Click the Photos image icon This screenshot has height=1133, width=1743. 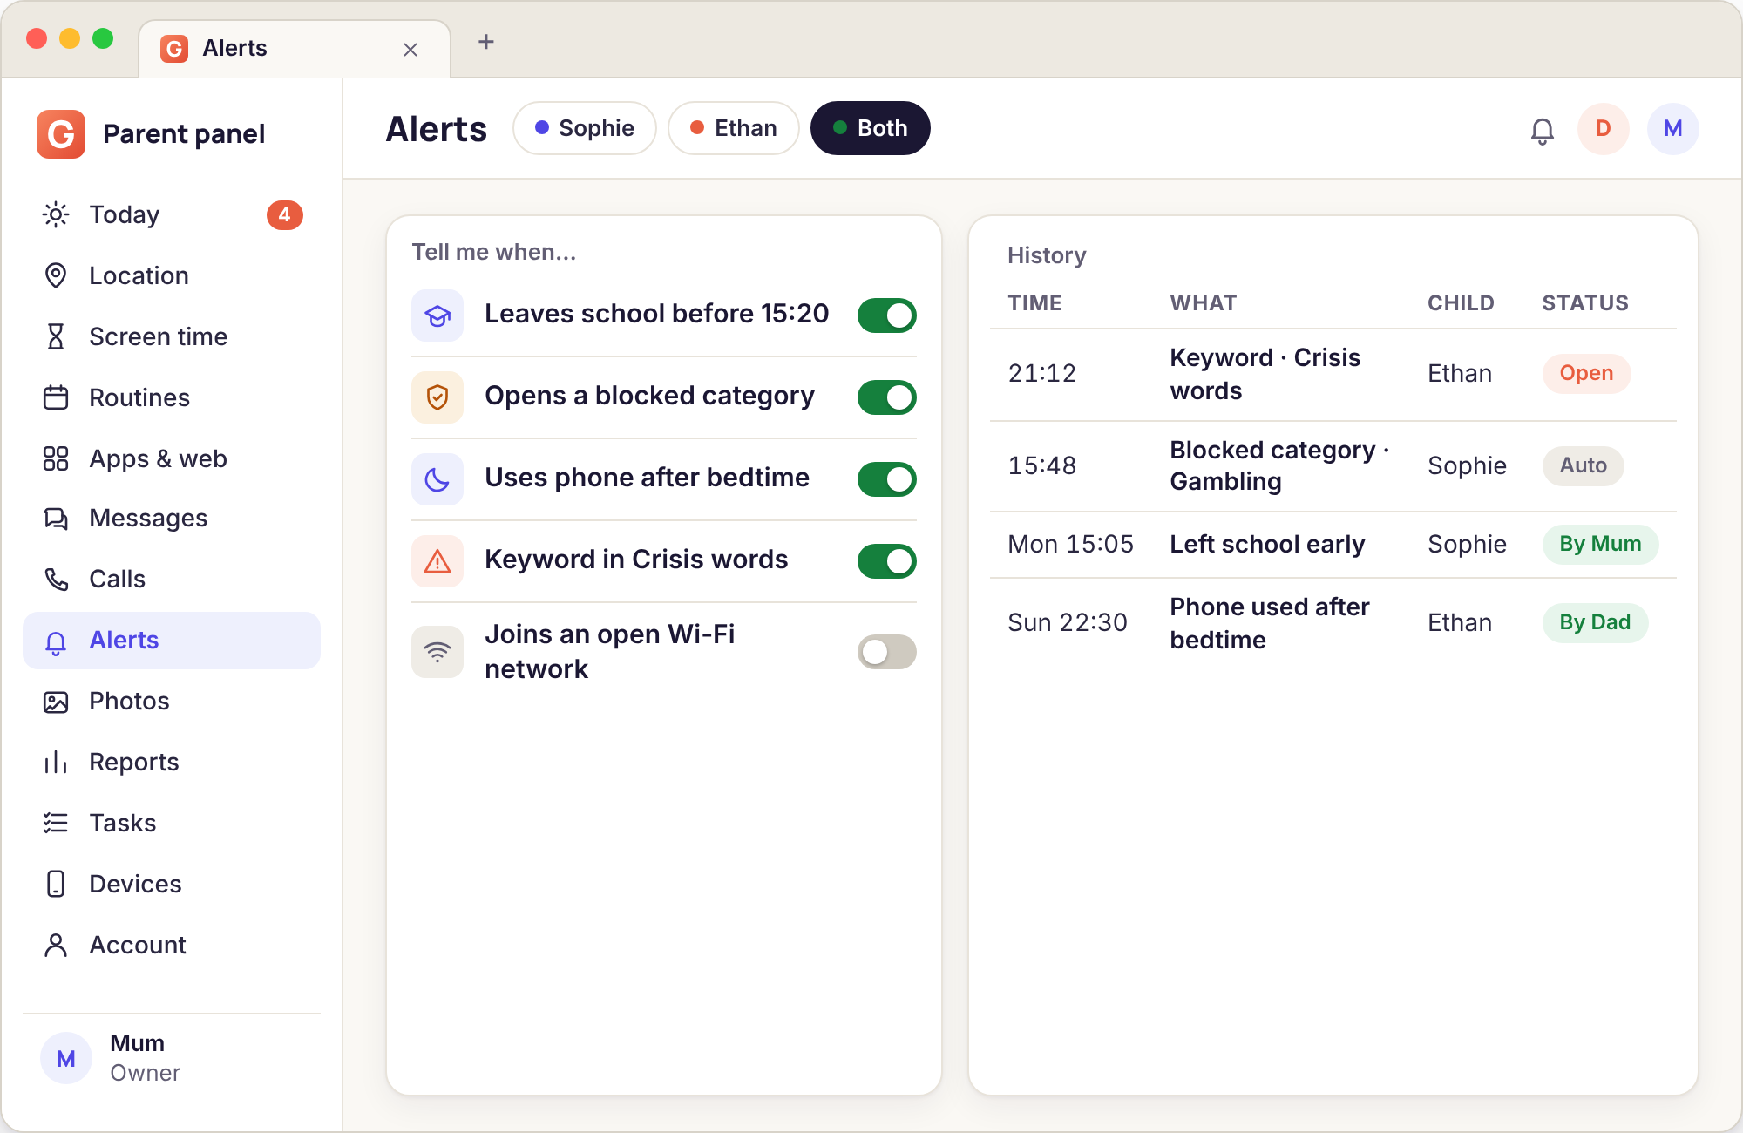[56, 702]
